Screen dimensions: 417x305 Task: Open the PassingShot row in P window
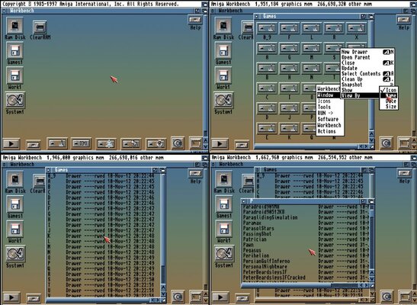click(306, 234)
